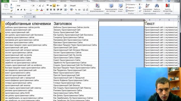Switch to the Разметка страницы tab
This screenshot has height=101, width=181.
click(38, 1)
